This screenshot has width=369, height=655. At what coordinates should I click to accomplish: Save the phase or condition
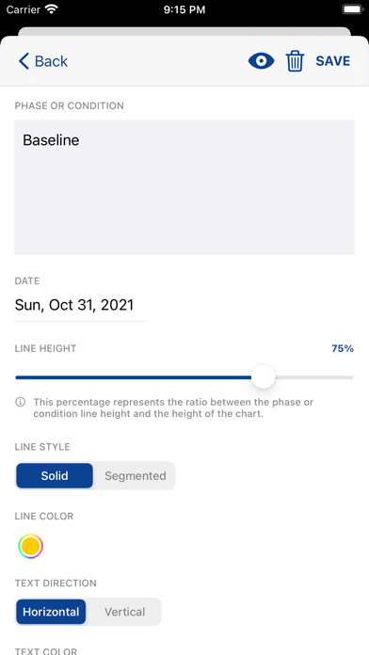[x=333, y=61]
